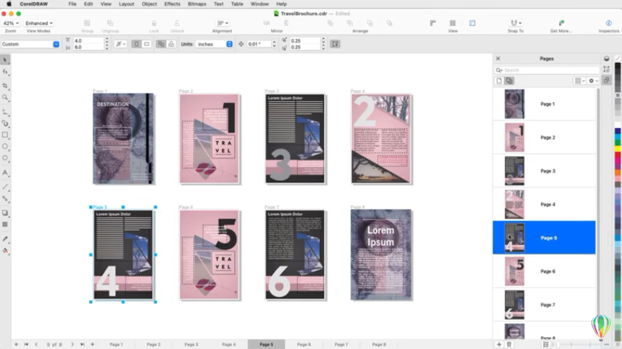
Task: Open the no-snap options dropdown
Action: point(121,44)
